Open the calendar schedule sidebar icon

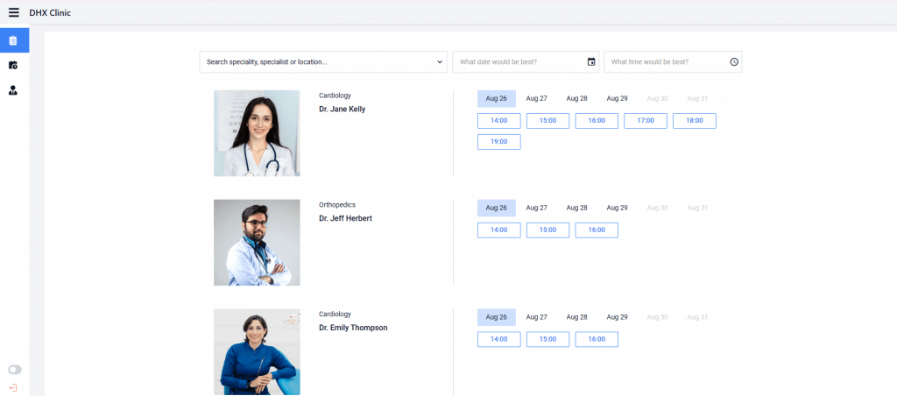click(13, 65)
